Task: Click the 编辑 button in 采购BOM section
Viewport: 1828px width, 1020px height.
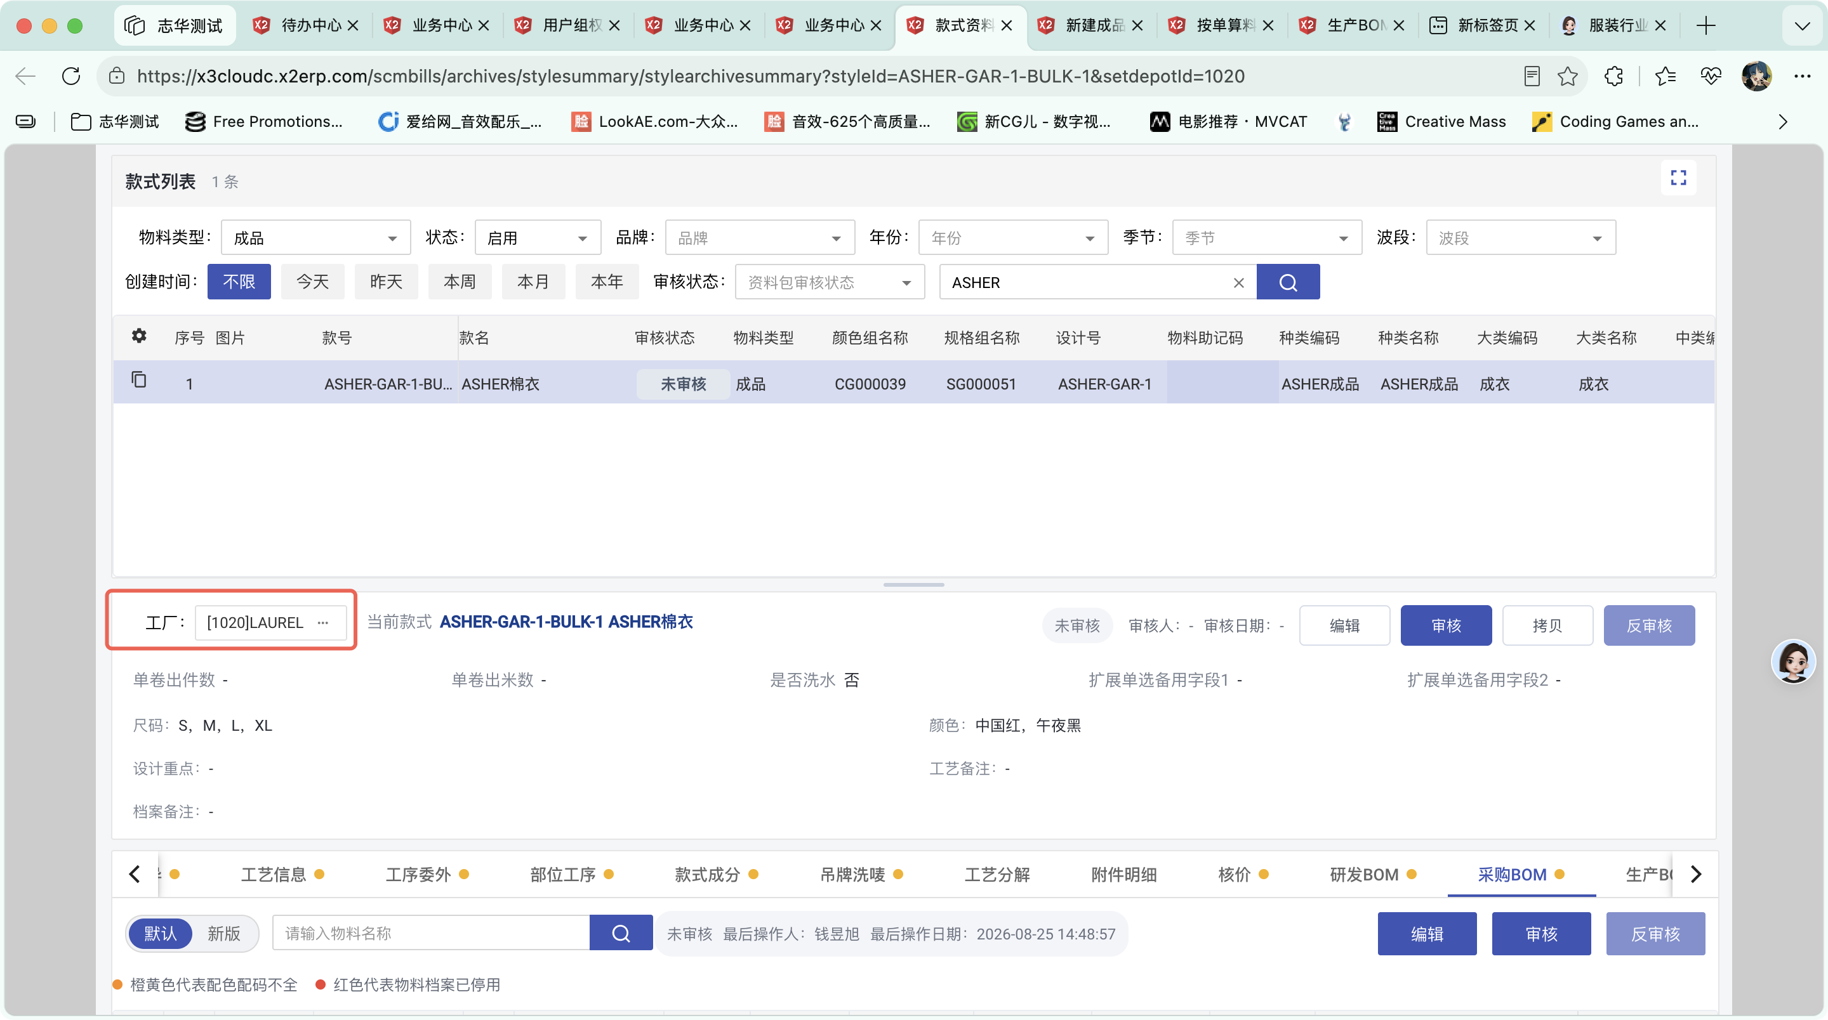Action: pyautogui.click(x=1427, y=934)
